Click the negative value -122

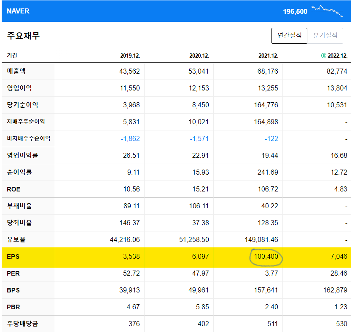[x=271, y=139]
